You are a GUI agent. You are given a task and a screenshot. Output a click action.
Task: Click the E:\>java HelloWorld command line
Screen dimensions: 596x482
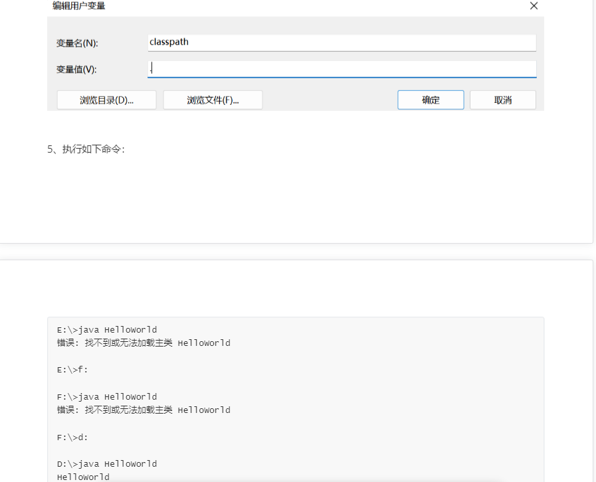point(107,330)
